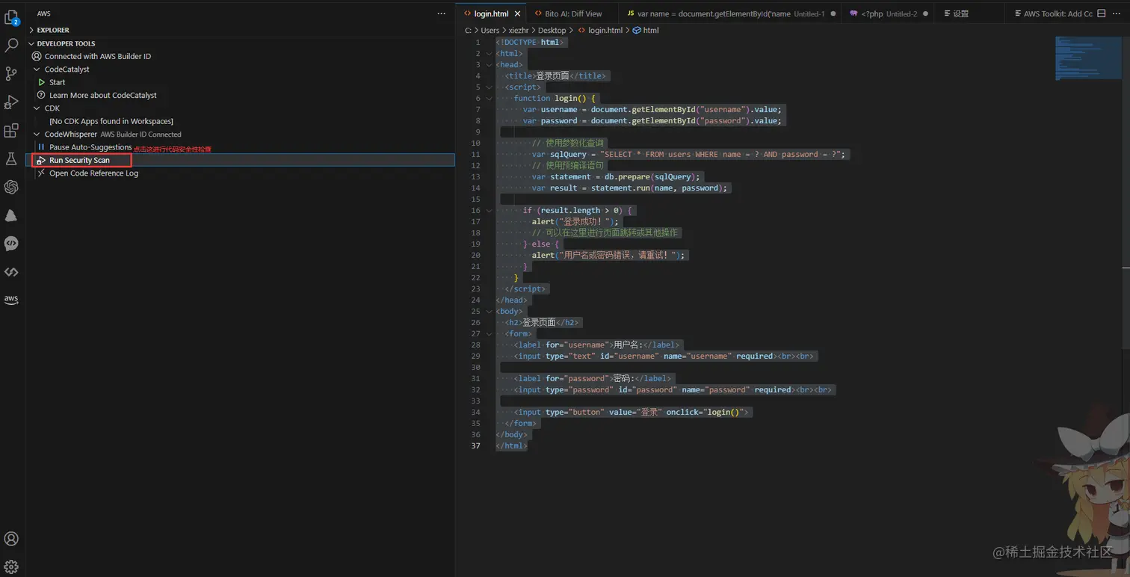
Task: Open the AWS Toolkit view icon
Action: [x=11, y=300]
